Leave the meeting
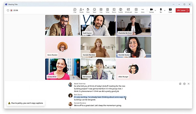Screen dimensions: 196x114 pos(181,10)
